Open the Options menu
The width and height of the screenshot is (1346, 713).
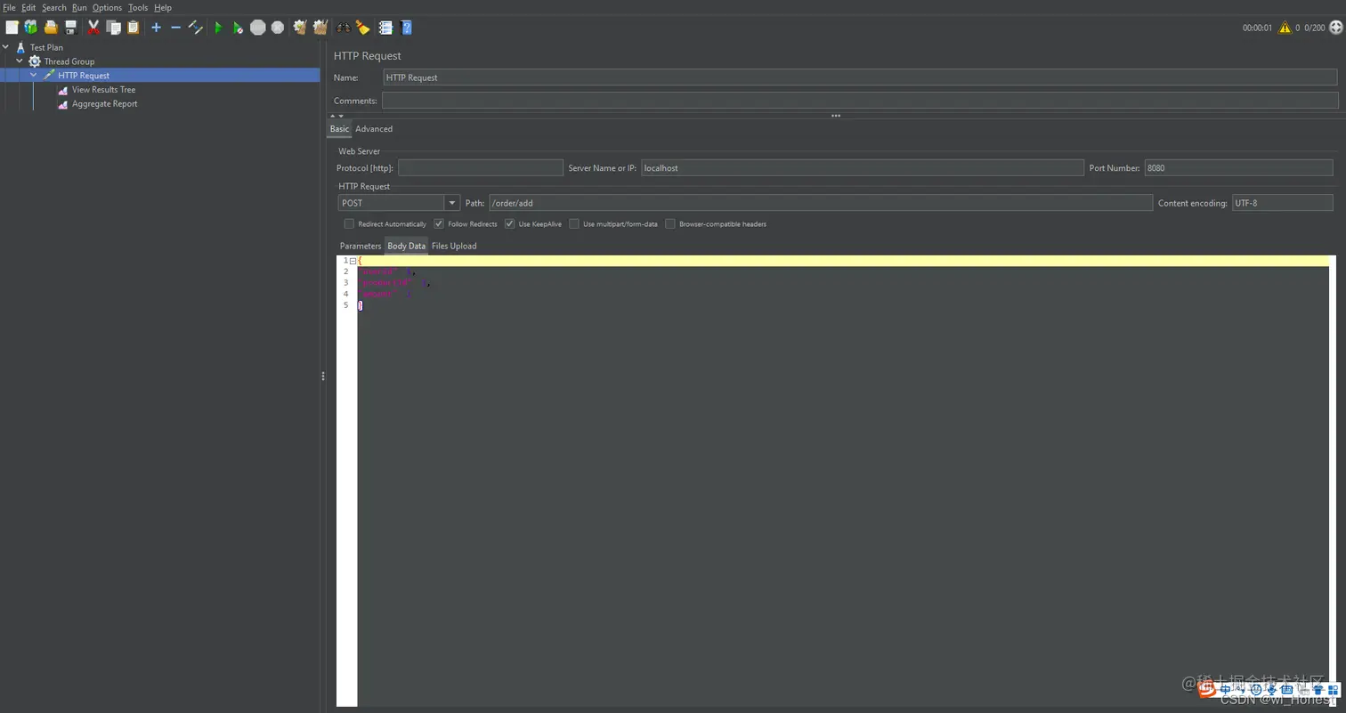[107, 7]
